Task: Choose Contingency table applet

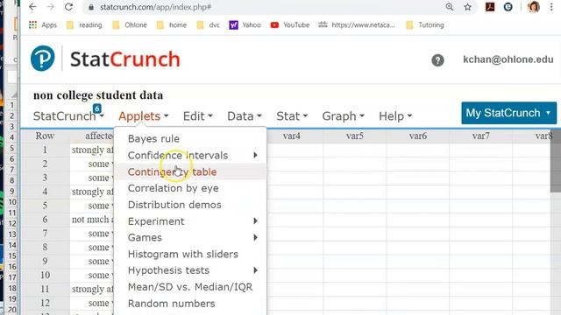Action: point(190,171)
